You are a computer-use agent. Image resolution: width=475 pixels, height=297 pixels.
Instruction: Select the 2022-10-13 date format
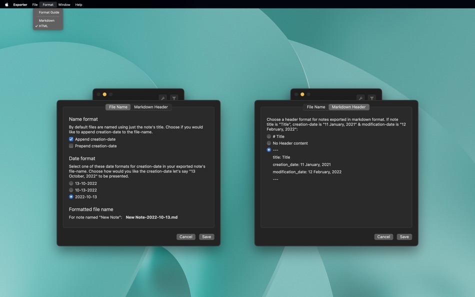tap(71, 196)
